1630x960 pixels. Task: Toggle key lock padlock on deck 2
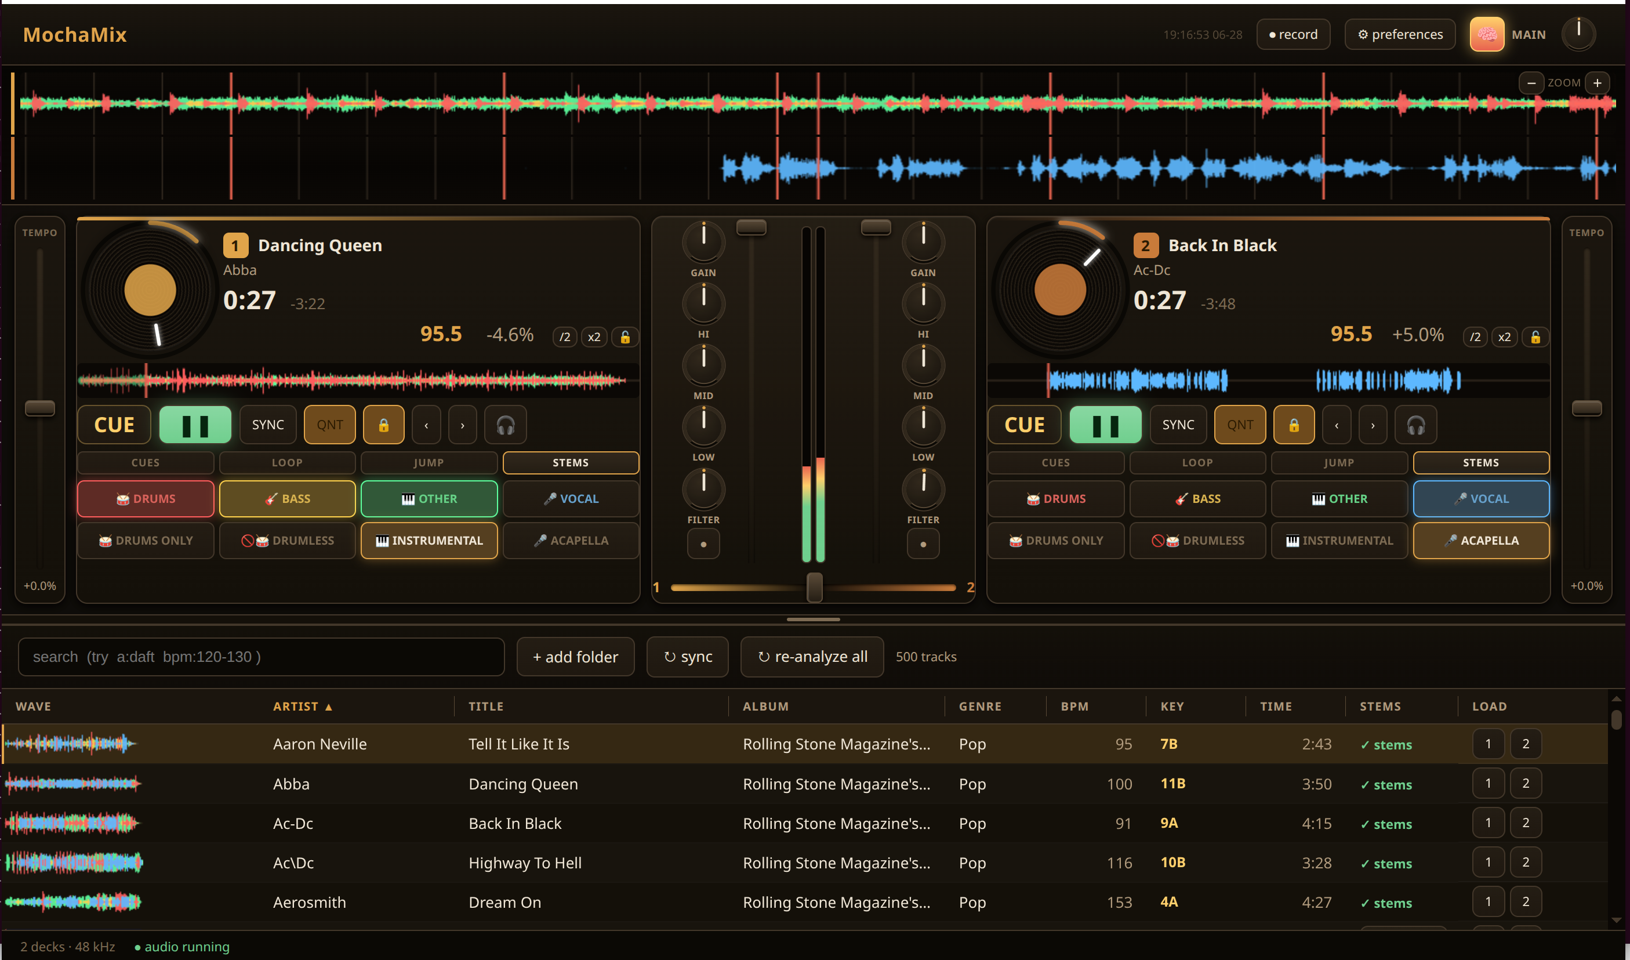tap(1294, 425)
